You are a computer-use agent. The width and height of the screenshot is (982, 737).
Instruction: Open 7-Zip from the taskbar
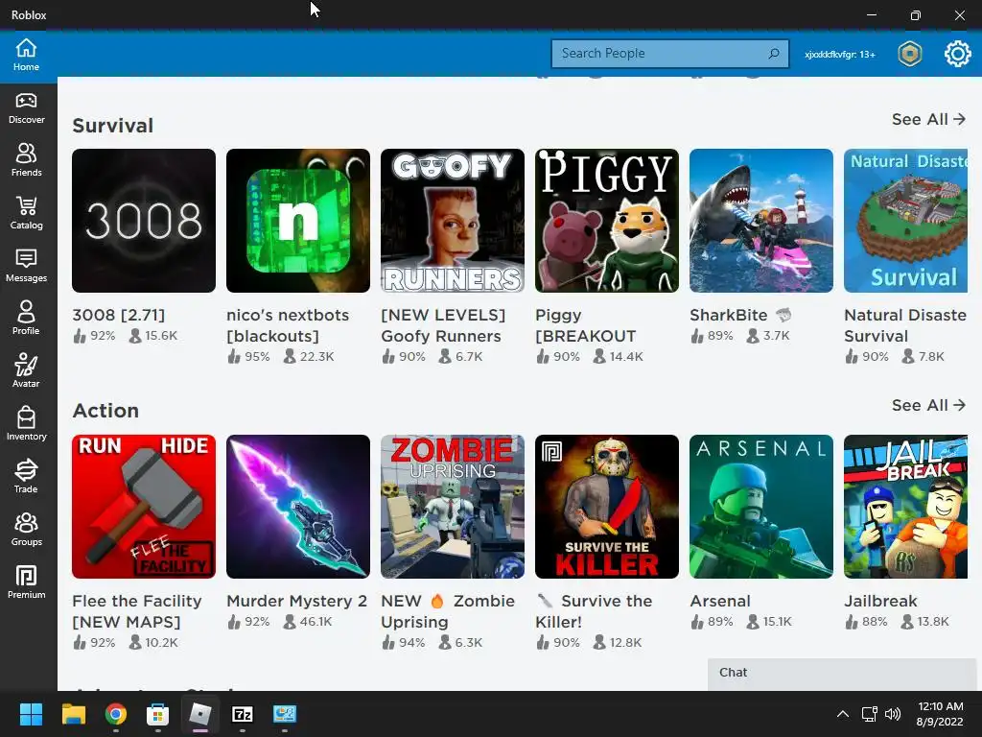point(243,714)
